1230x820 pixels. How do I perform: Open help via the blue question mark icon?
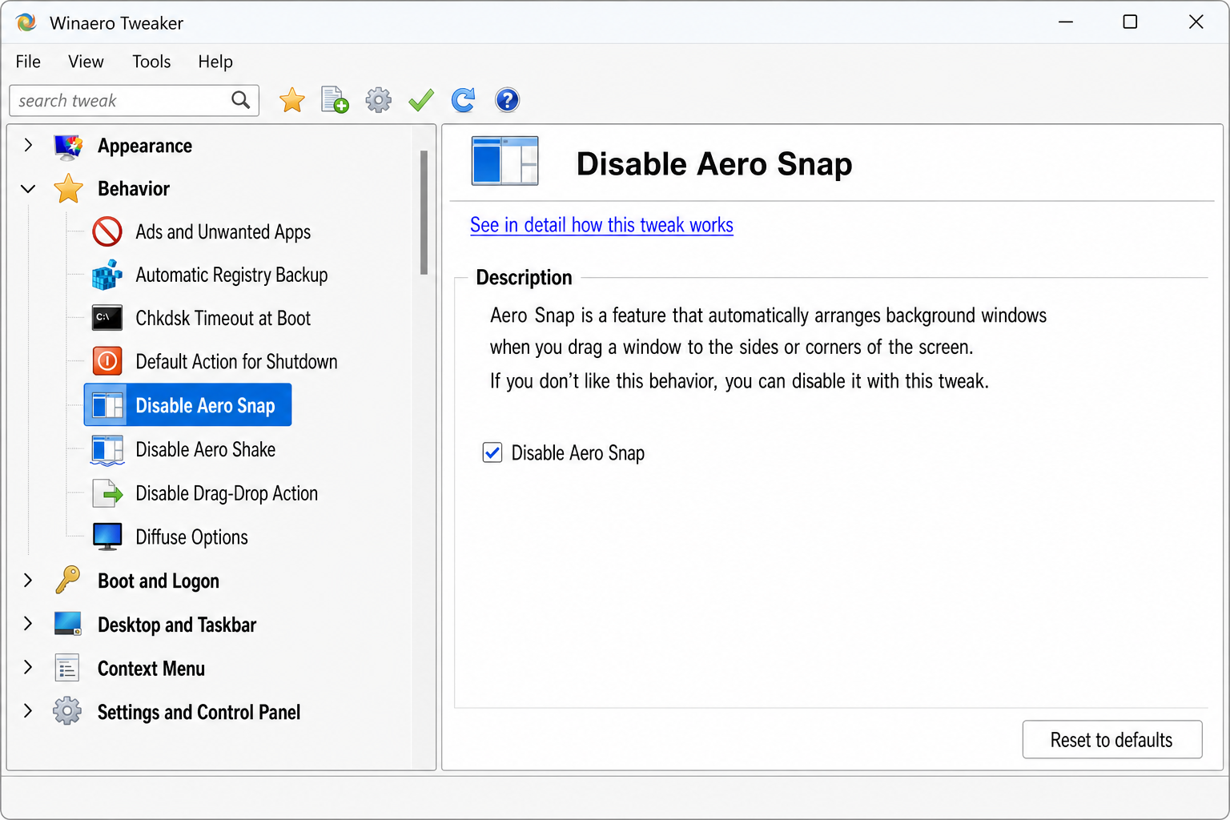click(508, 100)
